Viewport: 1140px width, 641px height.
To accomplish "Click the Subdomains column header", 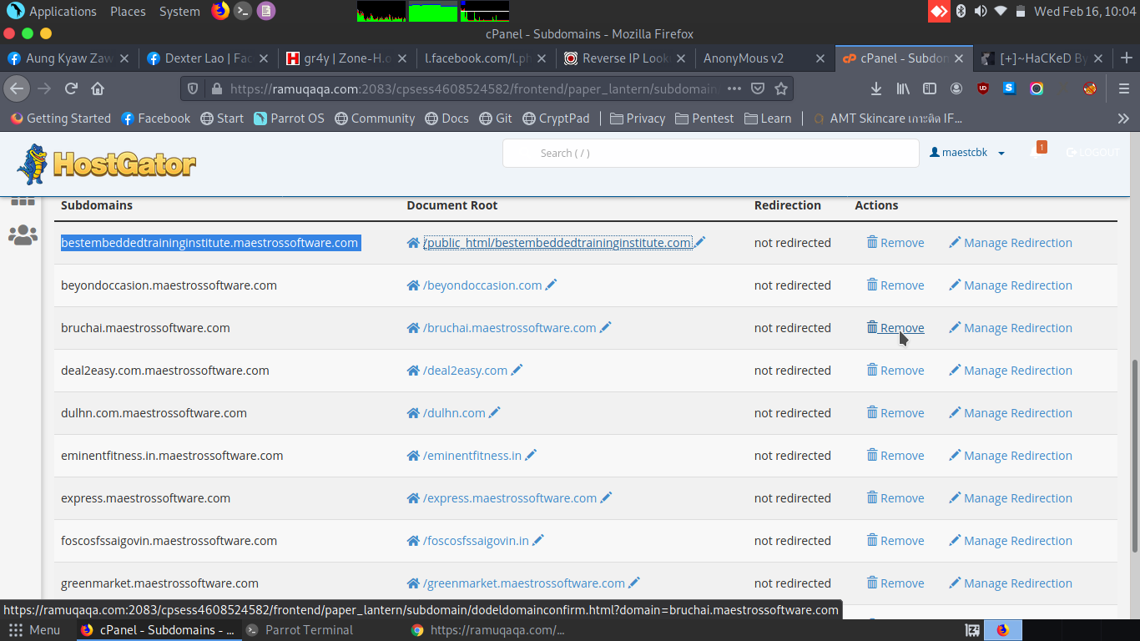I will pos(97,205).
